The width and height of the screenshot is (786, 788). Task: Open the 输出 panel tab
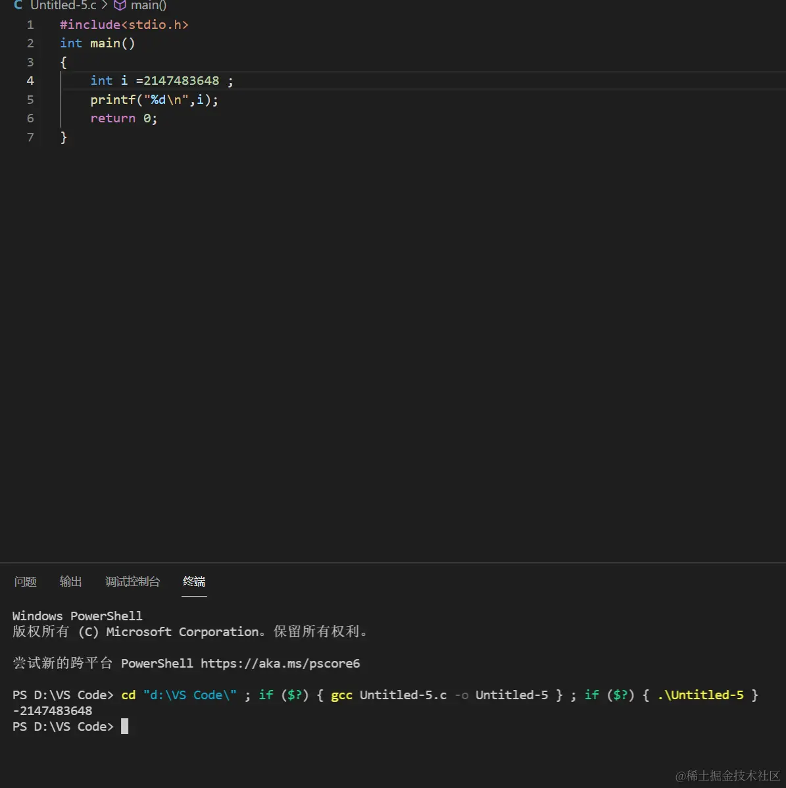(x=70, y=581)
